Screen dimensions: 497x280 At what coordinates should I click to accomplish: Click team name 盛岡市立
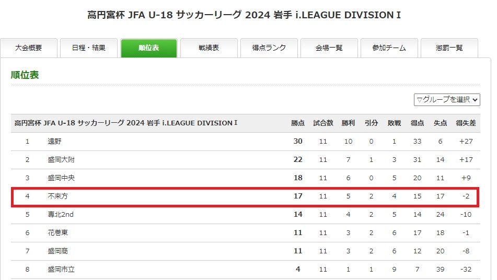coord(61,270)
